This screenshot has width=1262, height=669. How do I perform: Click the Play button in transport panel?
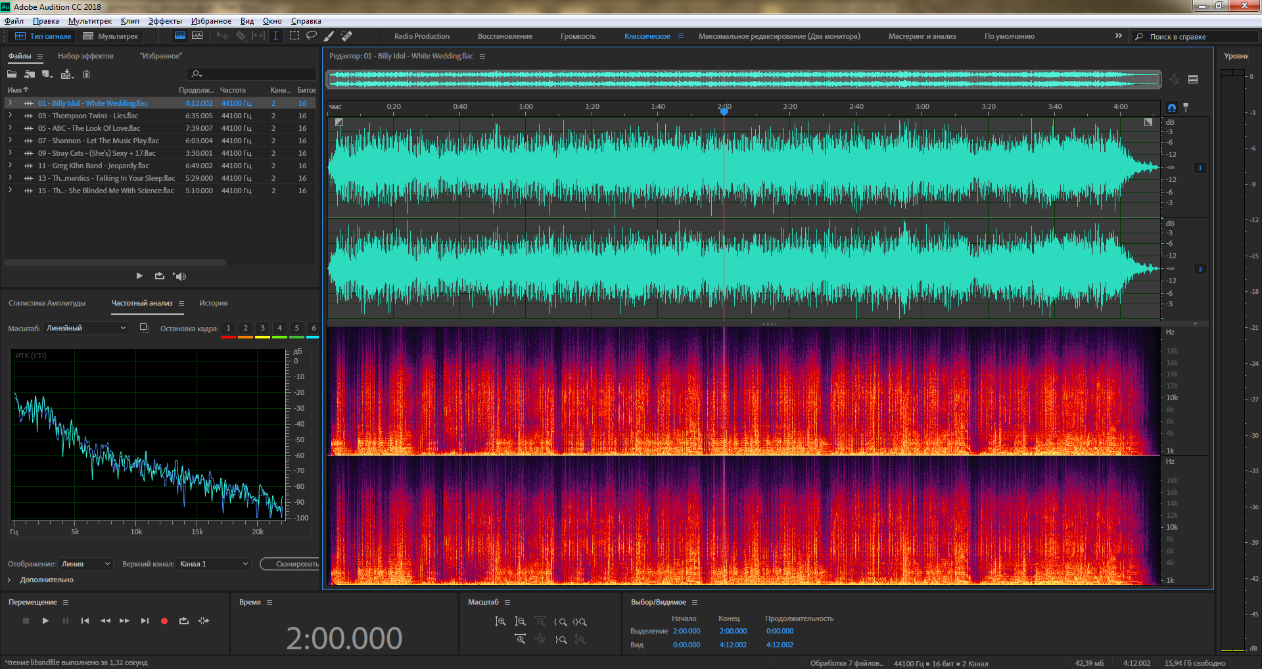coord(45,621)
